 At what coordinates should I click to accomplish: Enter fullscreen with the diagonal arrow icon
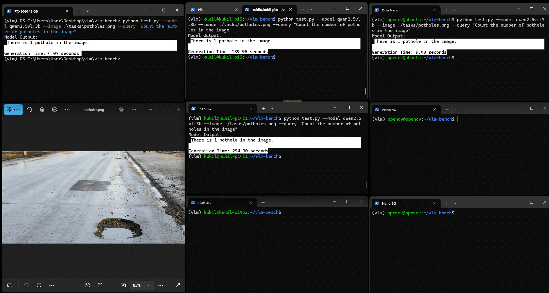coord(178,285)
